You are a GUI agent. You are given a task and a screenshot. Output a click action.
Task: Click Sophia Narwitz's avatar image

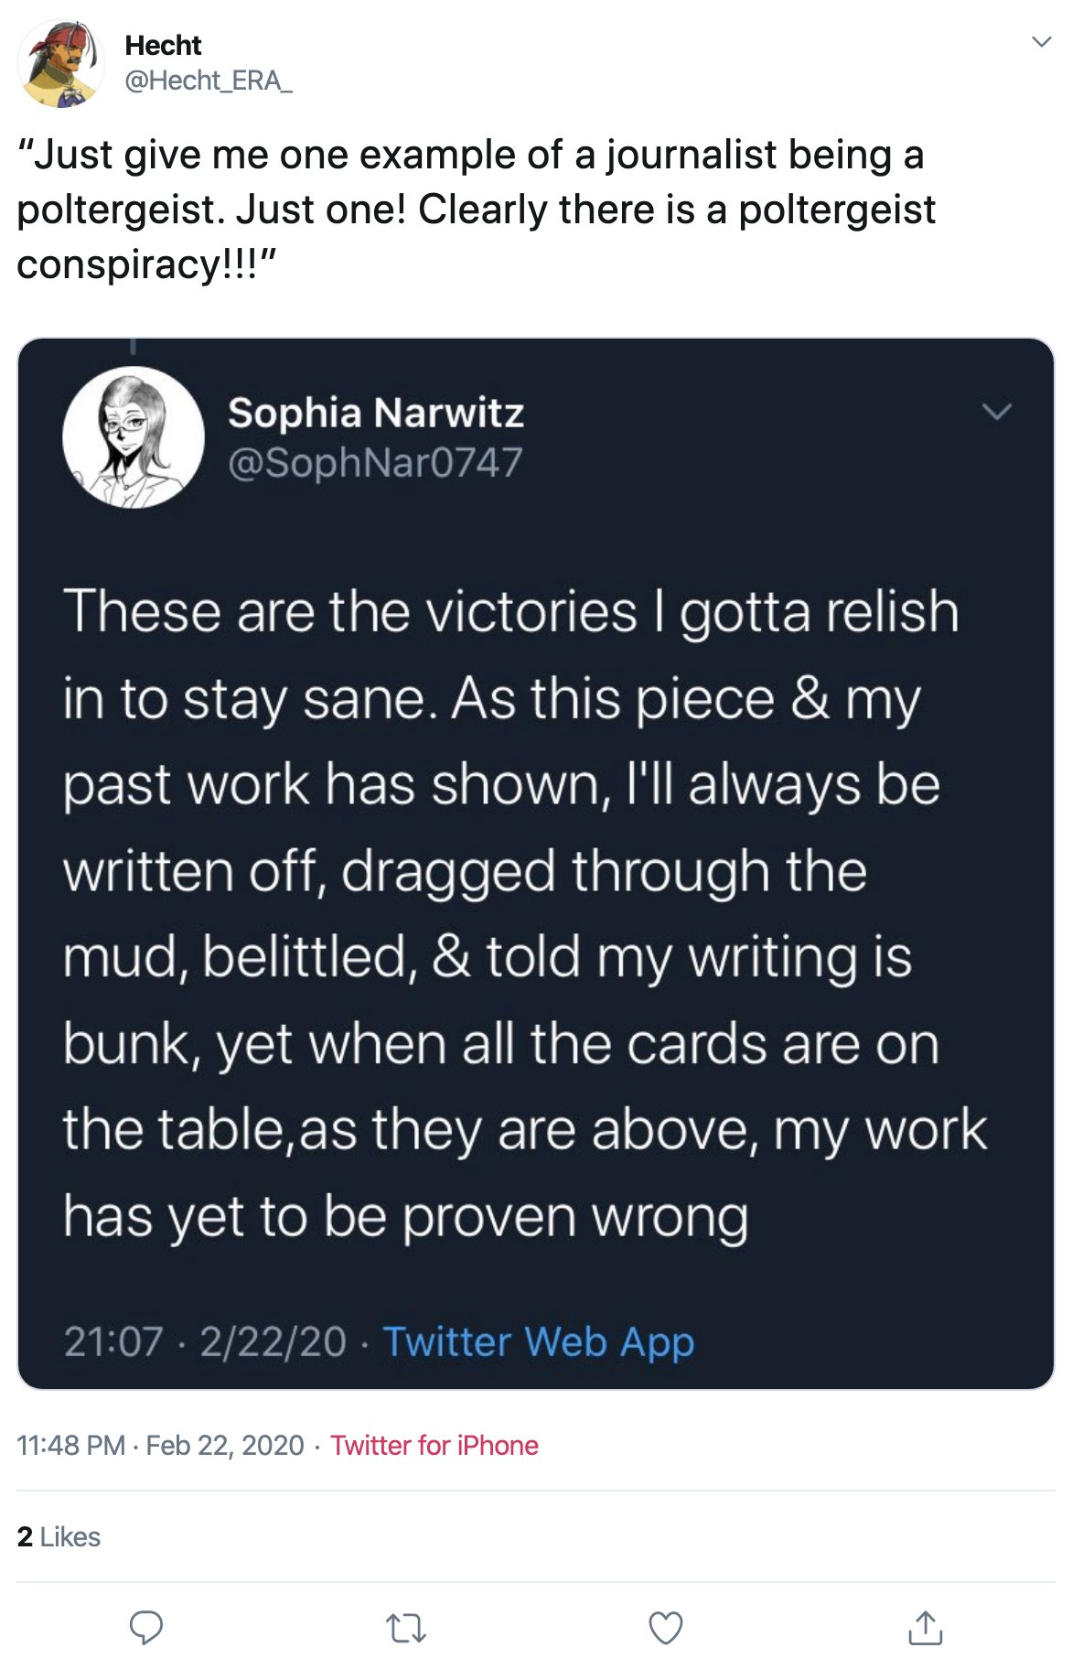[x=134, y=437]
